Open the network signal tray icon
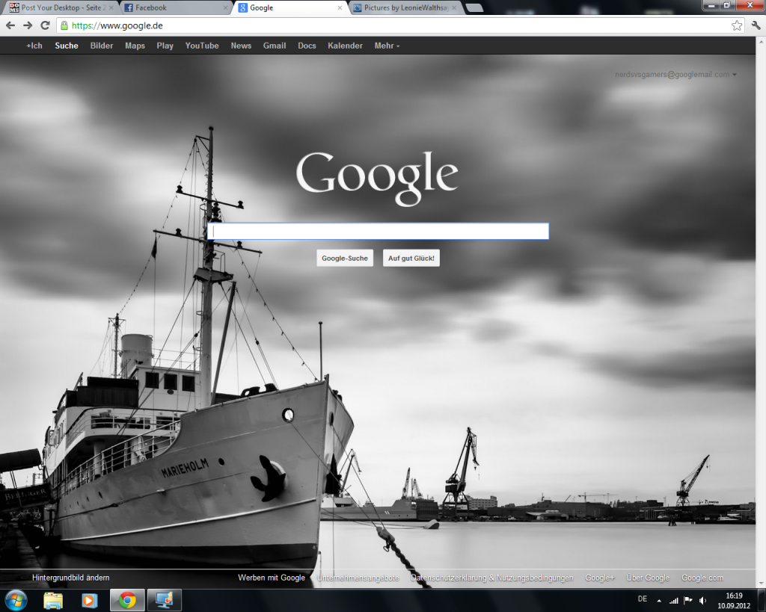The width and height of the screenshot is (766, 612). 674,600
